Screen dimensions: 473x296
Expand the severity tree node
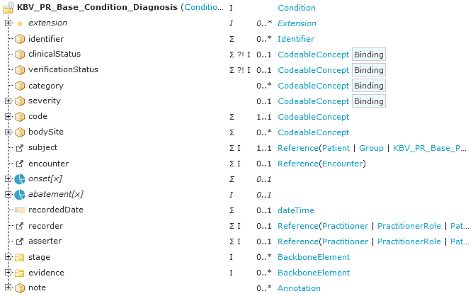pyautogui.click(x=8, y=101)
